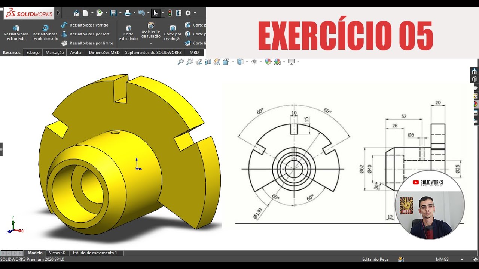Click Ressalto/base por limite button
Screen dimensions: 479x269
pyautogui.click(x=87, y=43)
